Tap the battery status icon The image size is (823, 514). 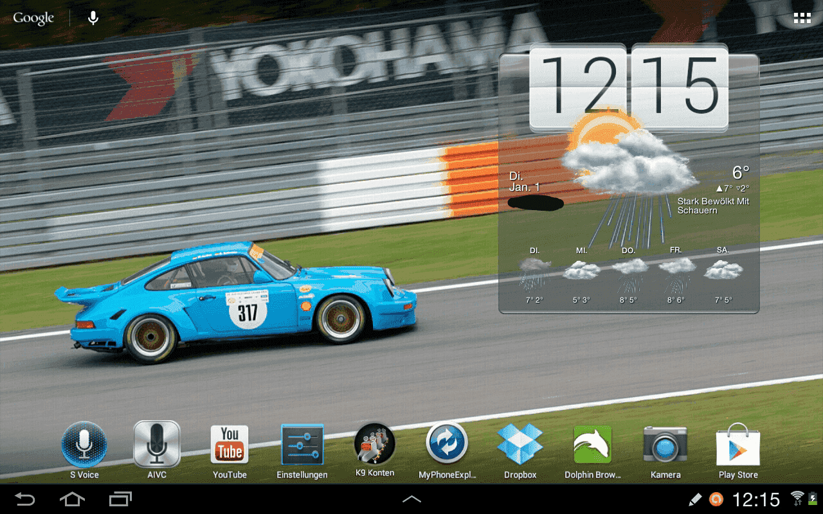(813, 499)
